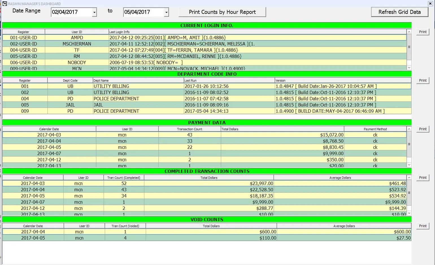This screenshot has width=435, height=265.
Task: Click Last Run column header
Action: (229, 81)
